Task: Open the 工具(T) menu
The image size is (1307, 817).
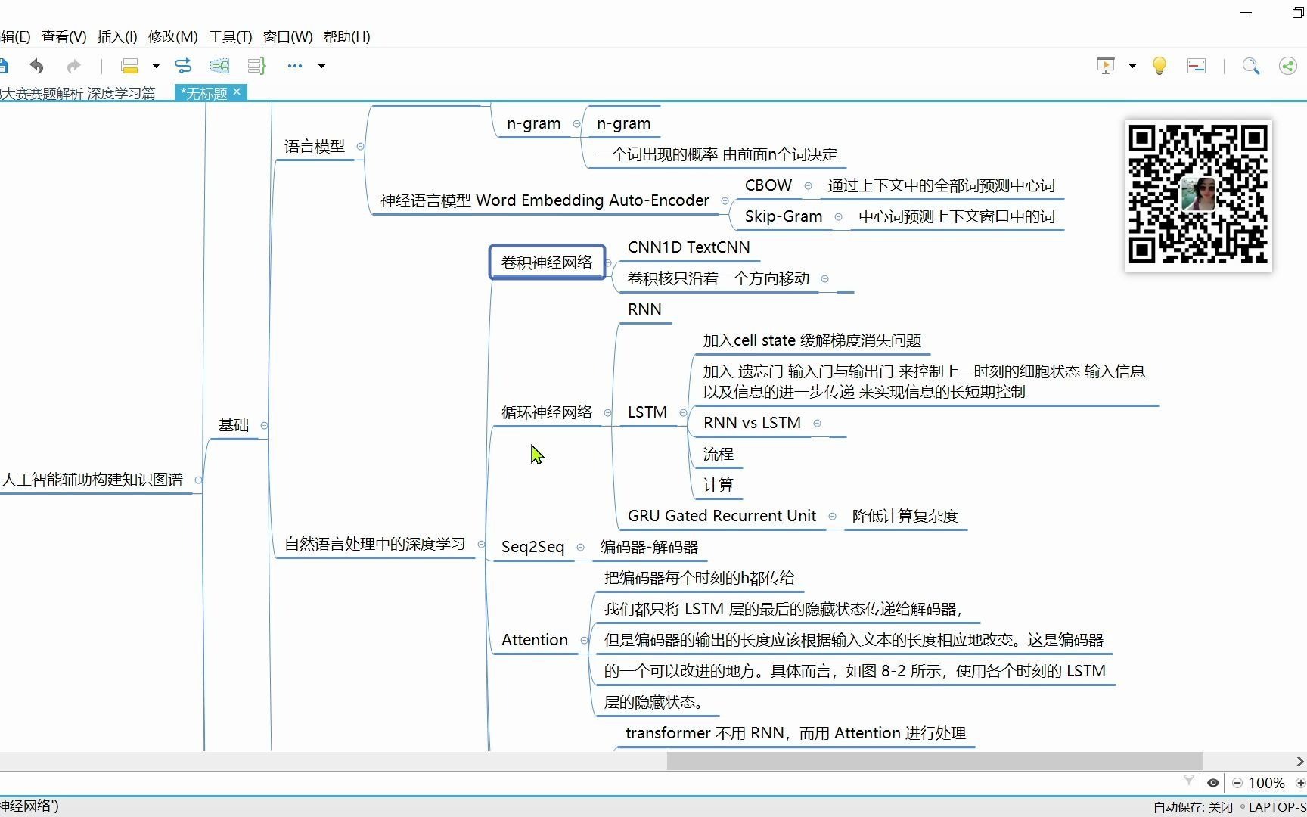Action: pos(229,36)
